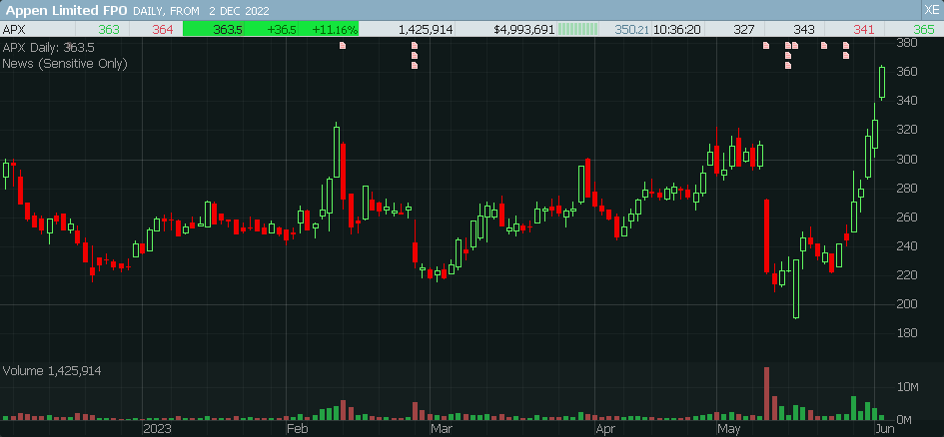Open lone news icon between the two May stacks

824,45
